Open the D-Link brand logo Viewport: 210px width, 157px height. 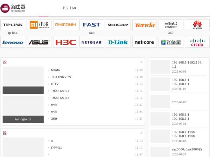(118, 42)
